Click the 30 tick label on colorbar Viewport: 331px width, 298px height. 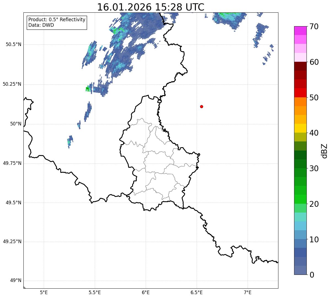(x=314, y=168)
